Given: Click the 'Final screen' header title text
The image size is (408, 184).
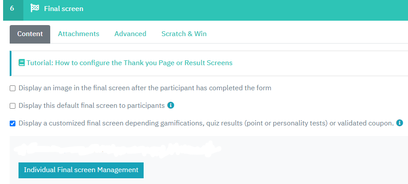Looking at the screenshot, I should [x=64, y=8].
